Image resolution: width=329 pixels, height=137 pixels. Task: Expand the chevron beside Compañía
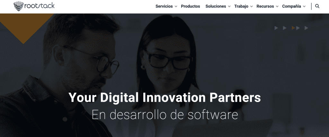point(304,6)
